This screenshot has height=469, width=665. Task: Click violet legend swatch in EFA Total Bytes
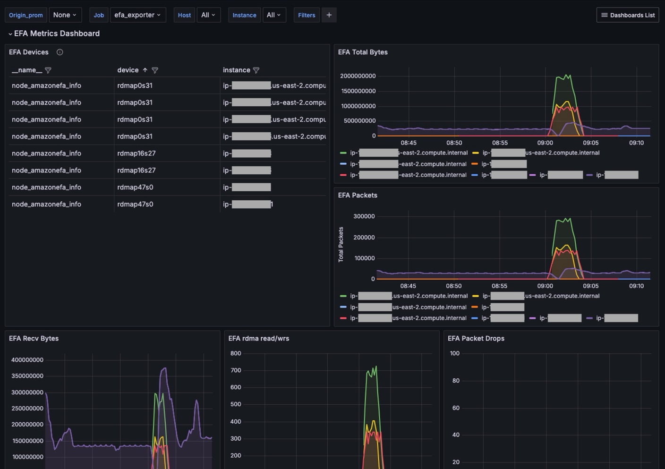tap(589, 175)
